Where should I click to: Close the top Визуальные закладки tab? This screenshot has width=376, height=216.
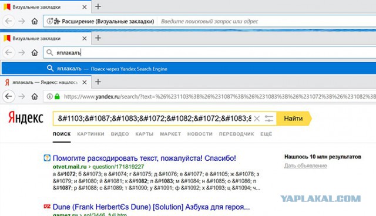(85, 7)
